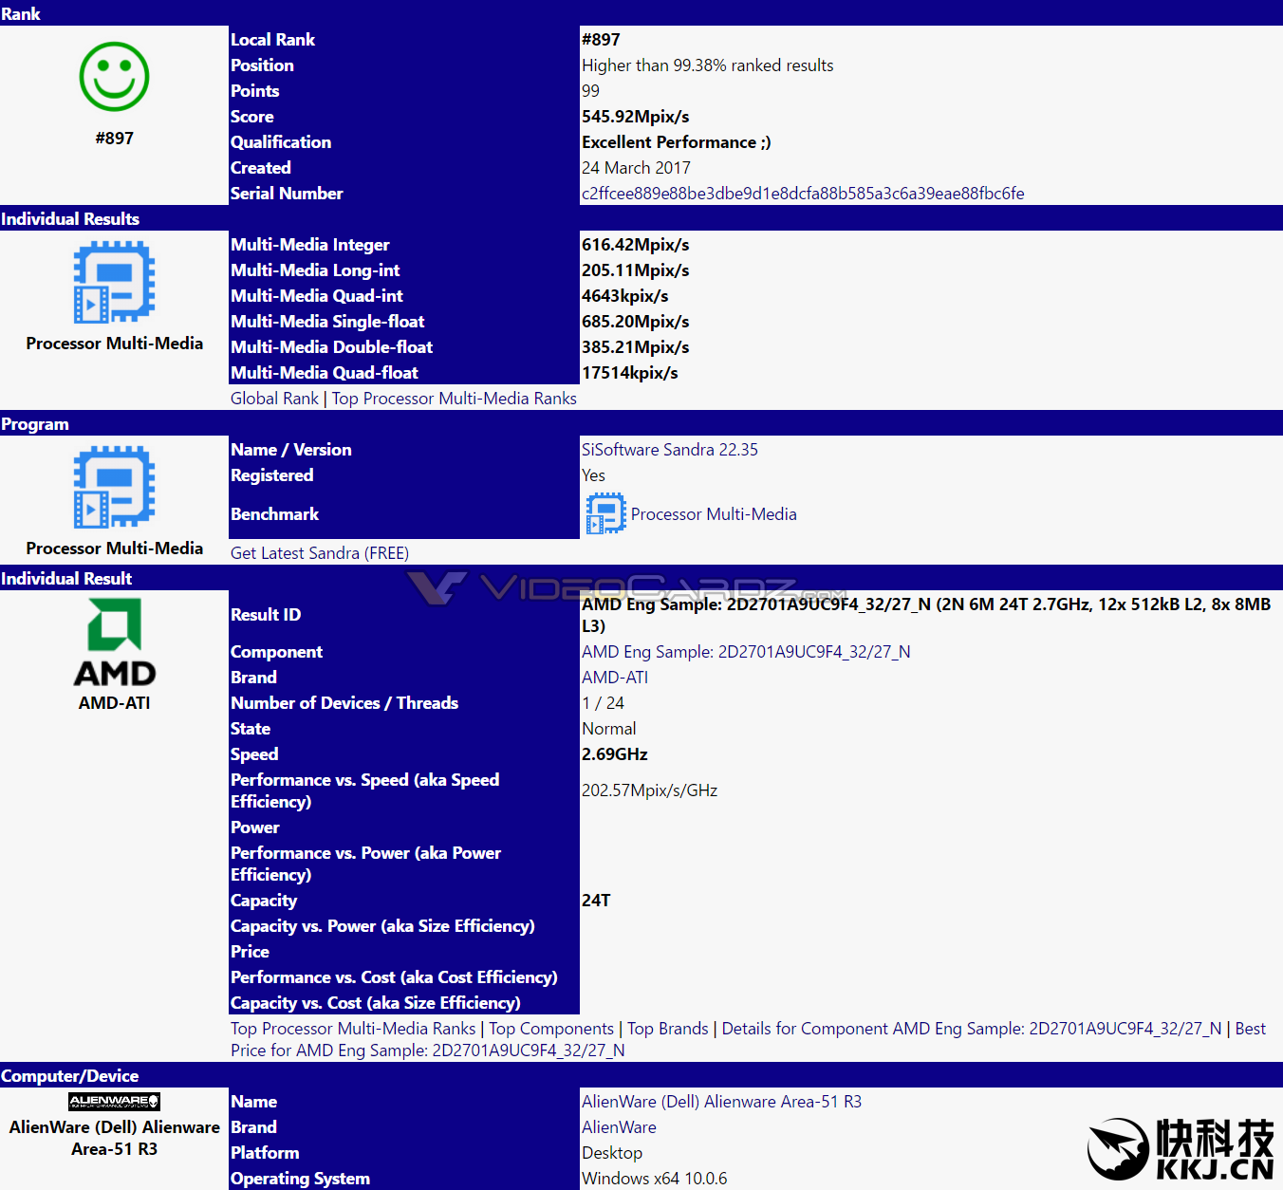
Task: Open the AMD-ATI brand link
Action: (x=615, y=678)
